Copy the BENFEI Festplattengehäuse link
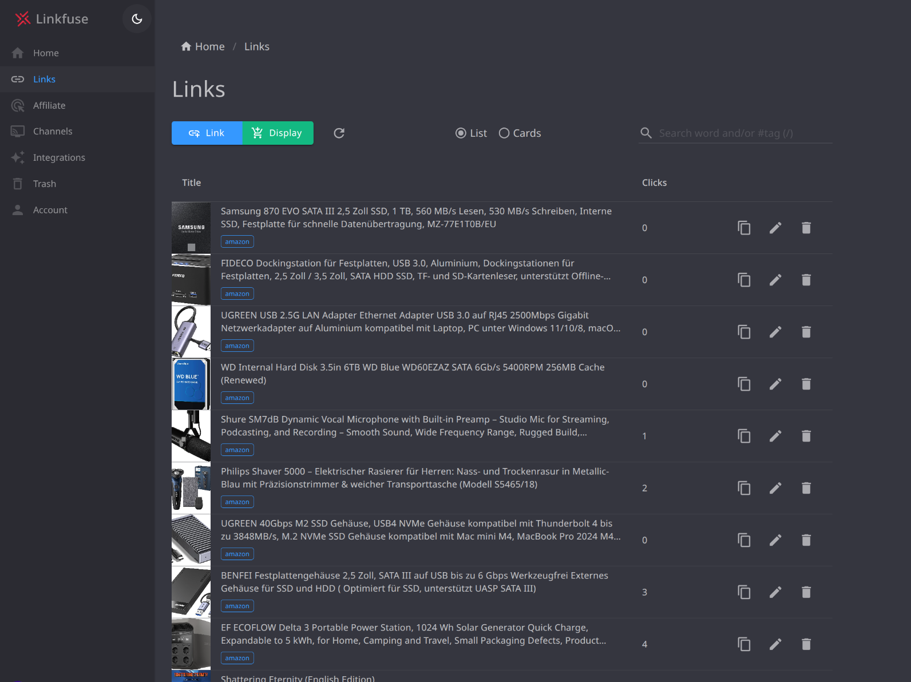The width and height of the screenshot is (911, 682). [744, 592]
